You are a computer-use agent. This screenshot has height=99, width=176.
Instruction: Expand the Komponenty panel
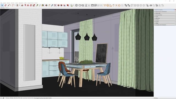[165, 15]
